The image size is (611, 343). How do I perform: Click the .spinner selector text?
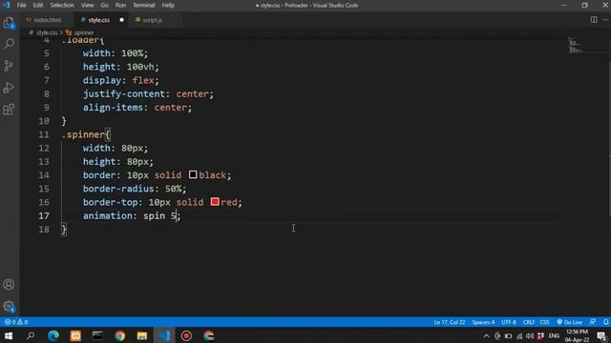pyautogui.click(x=83, y=134)
